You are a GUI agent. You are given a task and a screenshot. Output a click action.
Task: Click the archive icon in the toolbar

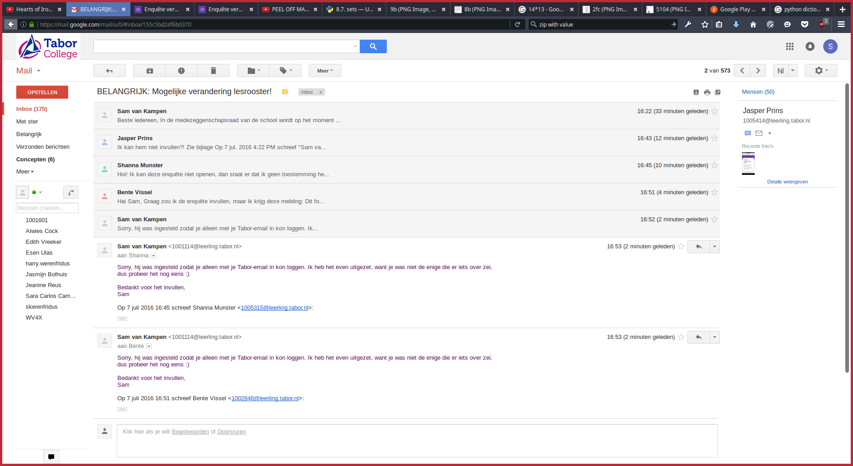coord(149,71)
